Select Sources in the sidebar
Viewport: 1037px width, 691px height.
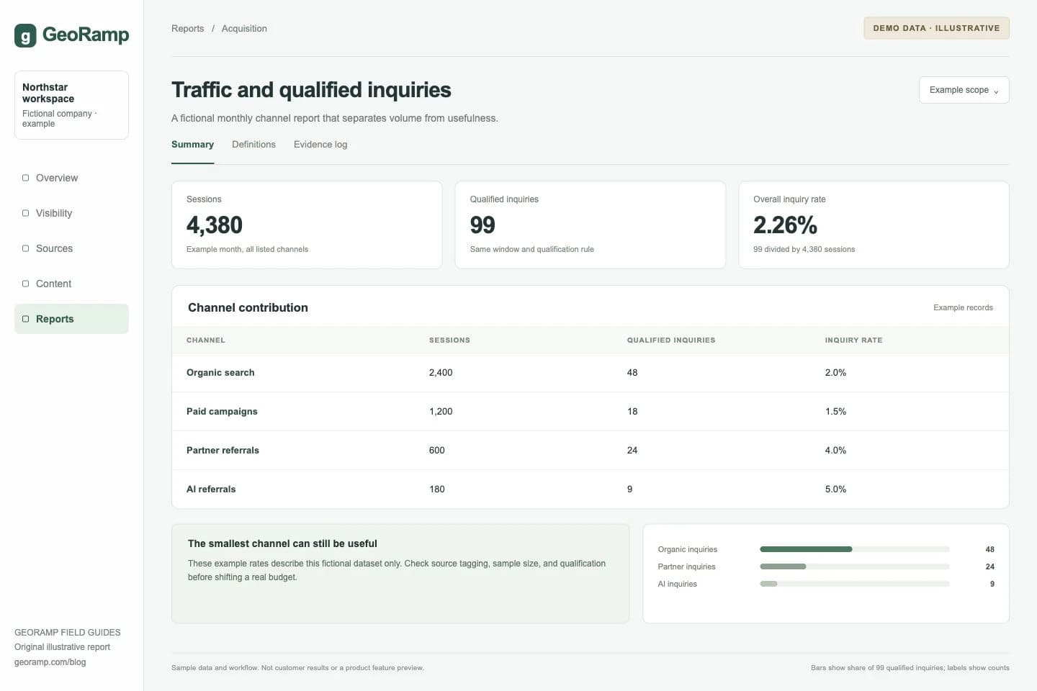71,248
